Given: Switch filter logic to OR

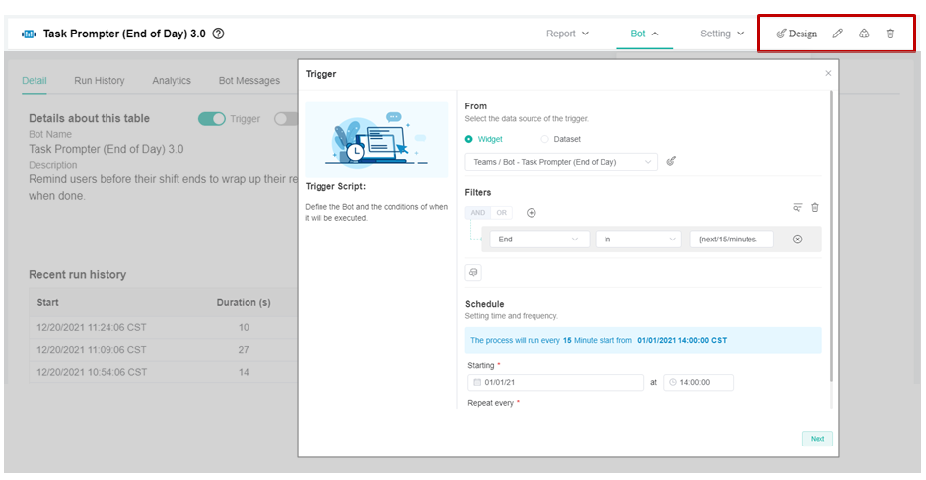Looking at the screenshot, I should 502,213.
